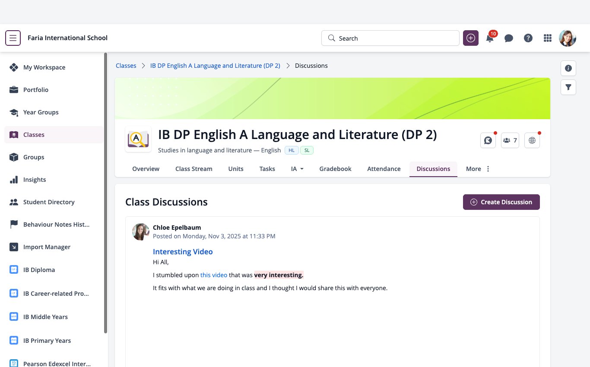Open the Units tab
The image size is (590, 367).
coord(236,169)
